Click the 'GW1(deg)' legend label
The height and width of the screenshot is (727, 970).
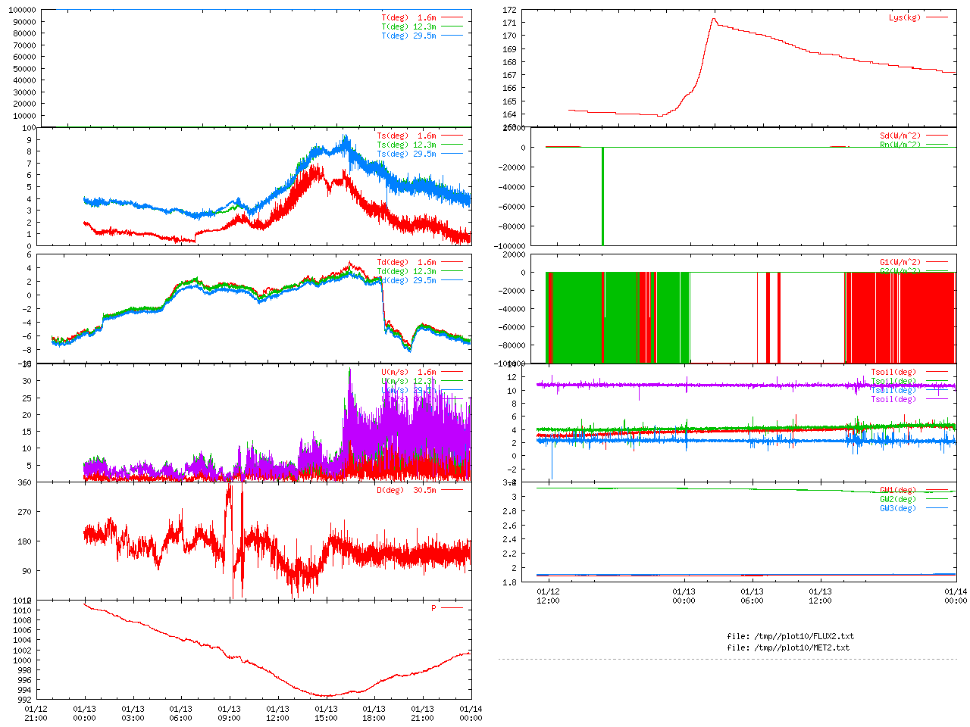coord(898,490)
